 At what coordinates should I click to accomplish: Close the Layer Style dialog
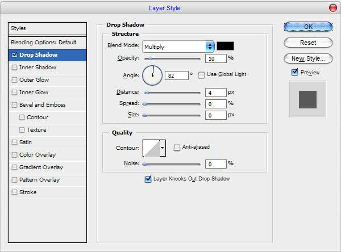(332, 8)
